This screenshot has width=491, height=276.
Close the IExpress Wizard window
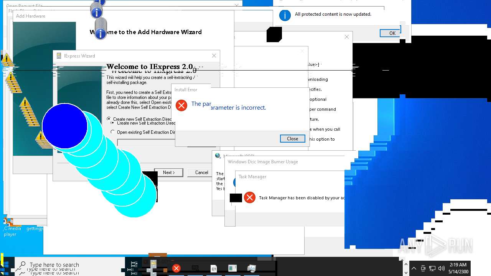point(214,56)
